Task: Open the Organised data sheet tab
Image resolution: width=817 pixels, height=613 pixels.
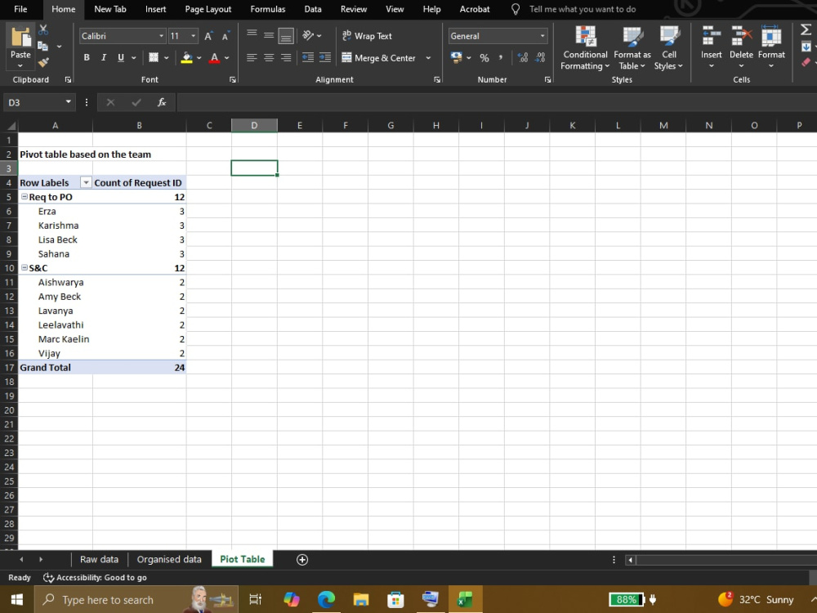Action: 169,559
